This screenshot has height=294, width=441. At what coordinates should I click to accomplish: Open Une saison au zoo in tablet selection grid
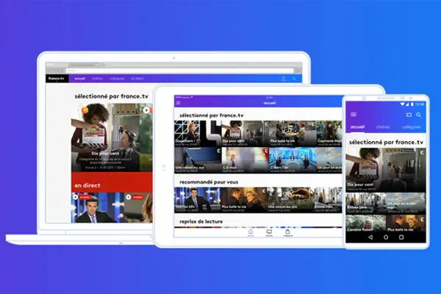[198, 160]
